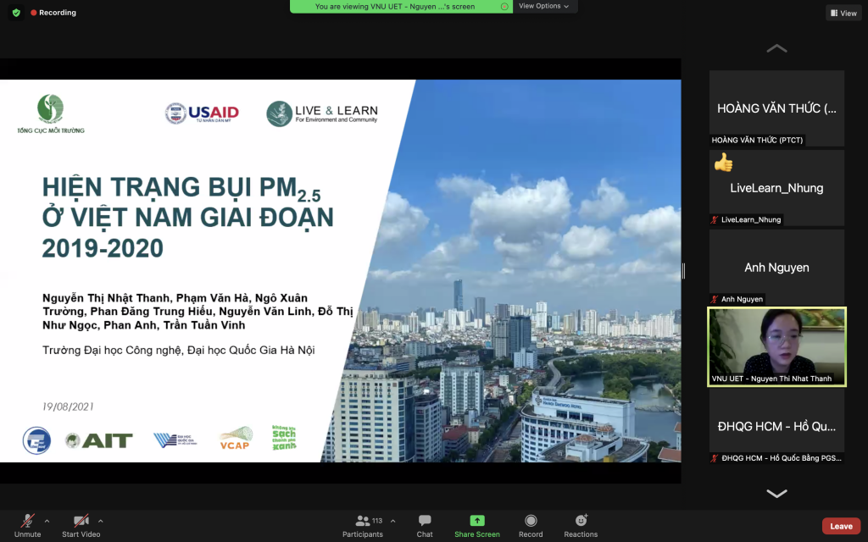The image size is (868, 542).
Task: Click the Record button icon
Action: point(531,521)
